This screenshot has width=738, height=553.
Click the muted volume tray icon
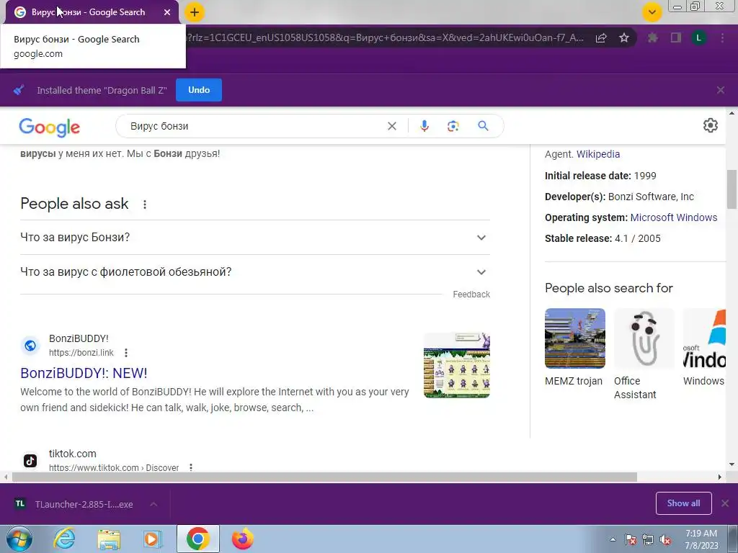coord(665,540)
